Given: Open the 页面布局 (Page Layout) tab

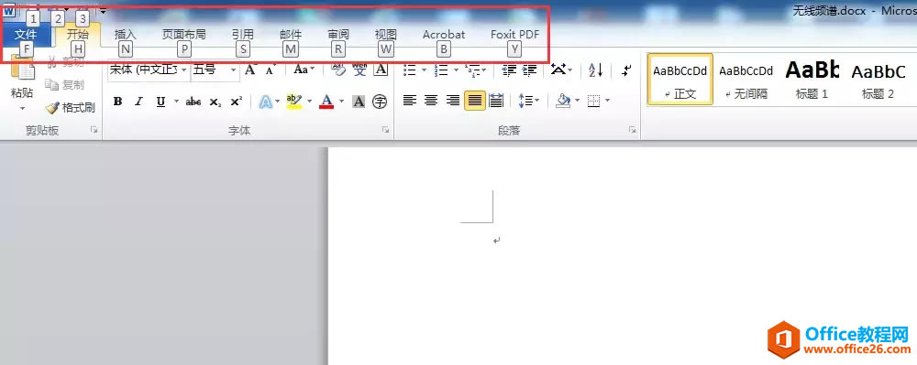Looking at the screenshot, I should coord(184,35).
